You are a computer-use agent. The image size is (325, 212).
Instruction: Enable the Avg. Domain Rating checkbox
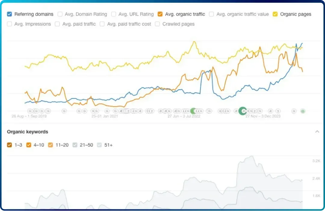coord(60,14)
